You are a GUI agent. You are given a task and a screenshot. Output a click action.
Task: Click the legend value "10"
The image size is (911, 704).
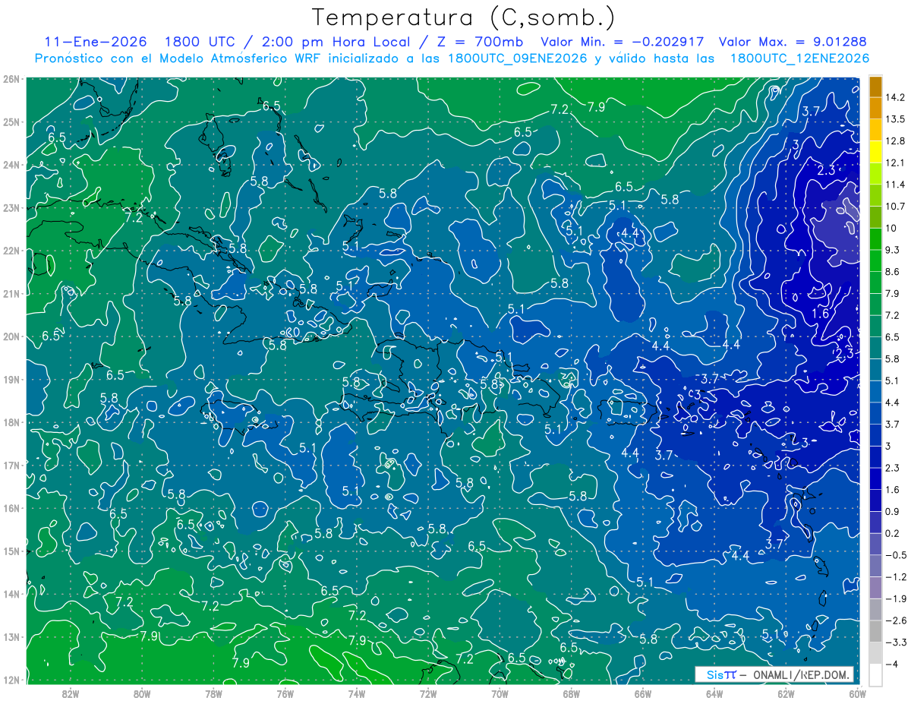tap(891, 229)
